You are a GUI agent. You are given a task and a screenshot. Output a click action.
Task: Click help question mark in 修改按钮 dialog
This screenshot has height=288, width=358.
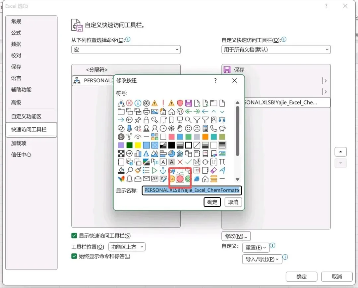point(215,80)
